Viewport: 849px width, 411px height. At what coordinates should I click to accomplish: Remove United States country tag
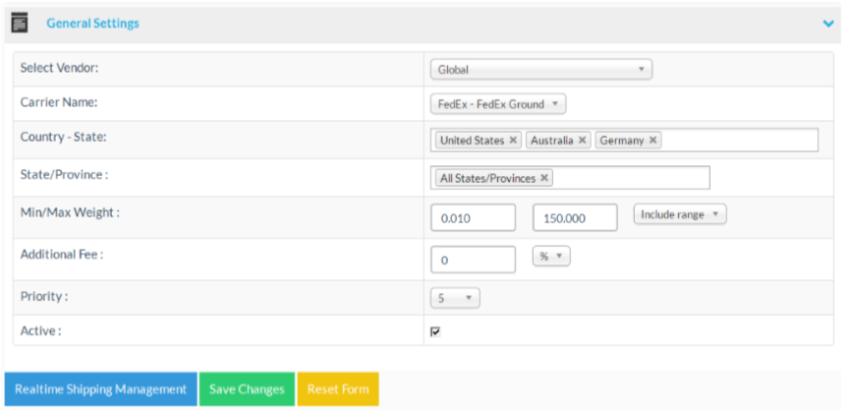click(513, 141)
